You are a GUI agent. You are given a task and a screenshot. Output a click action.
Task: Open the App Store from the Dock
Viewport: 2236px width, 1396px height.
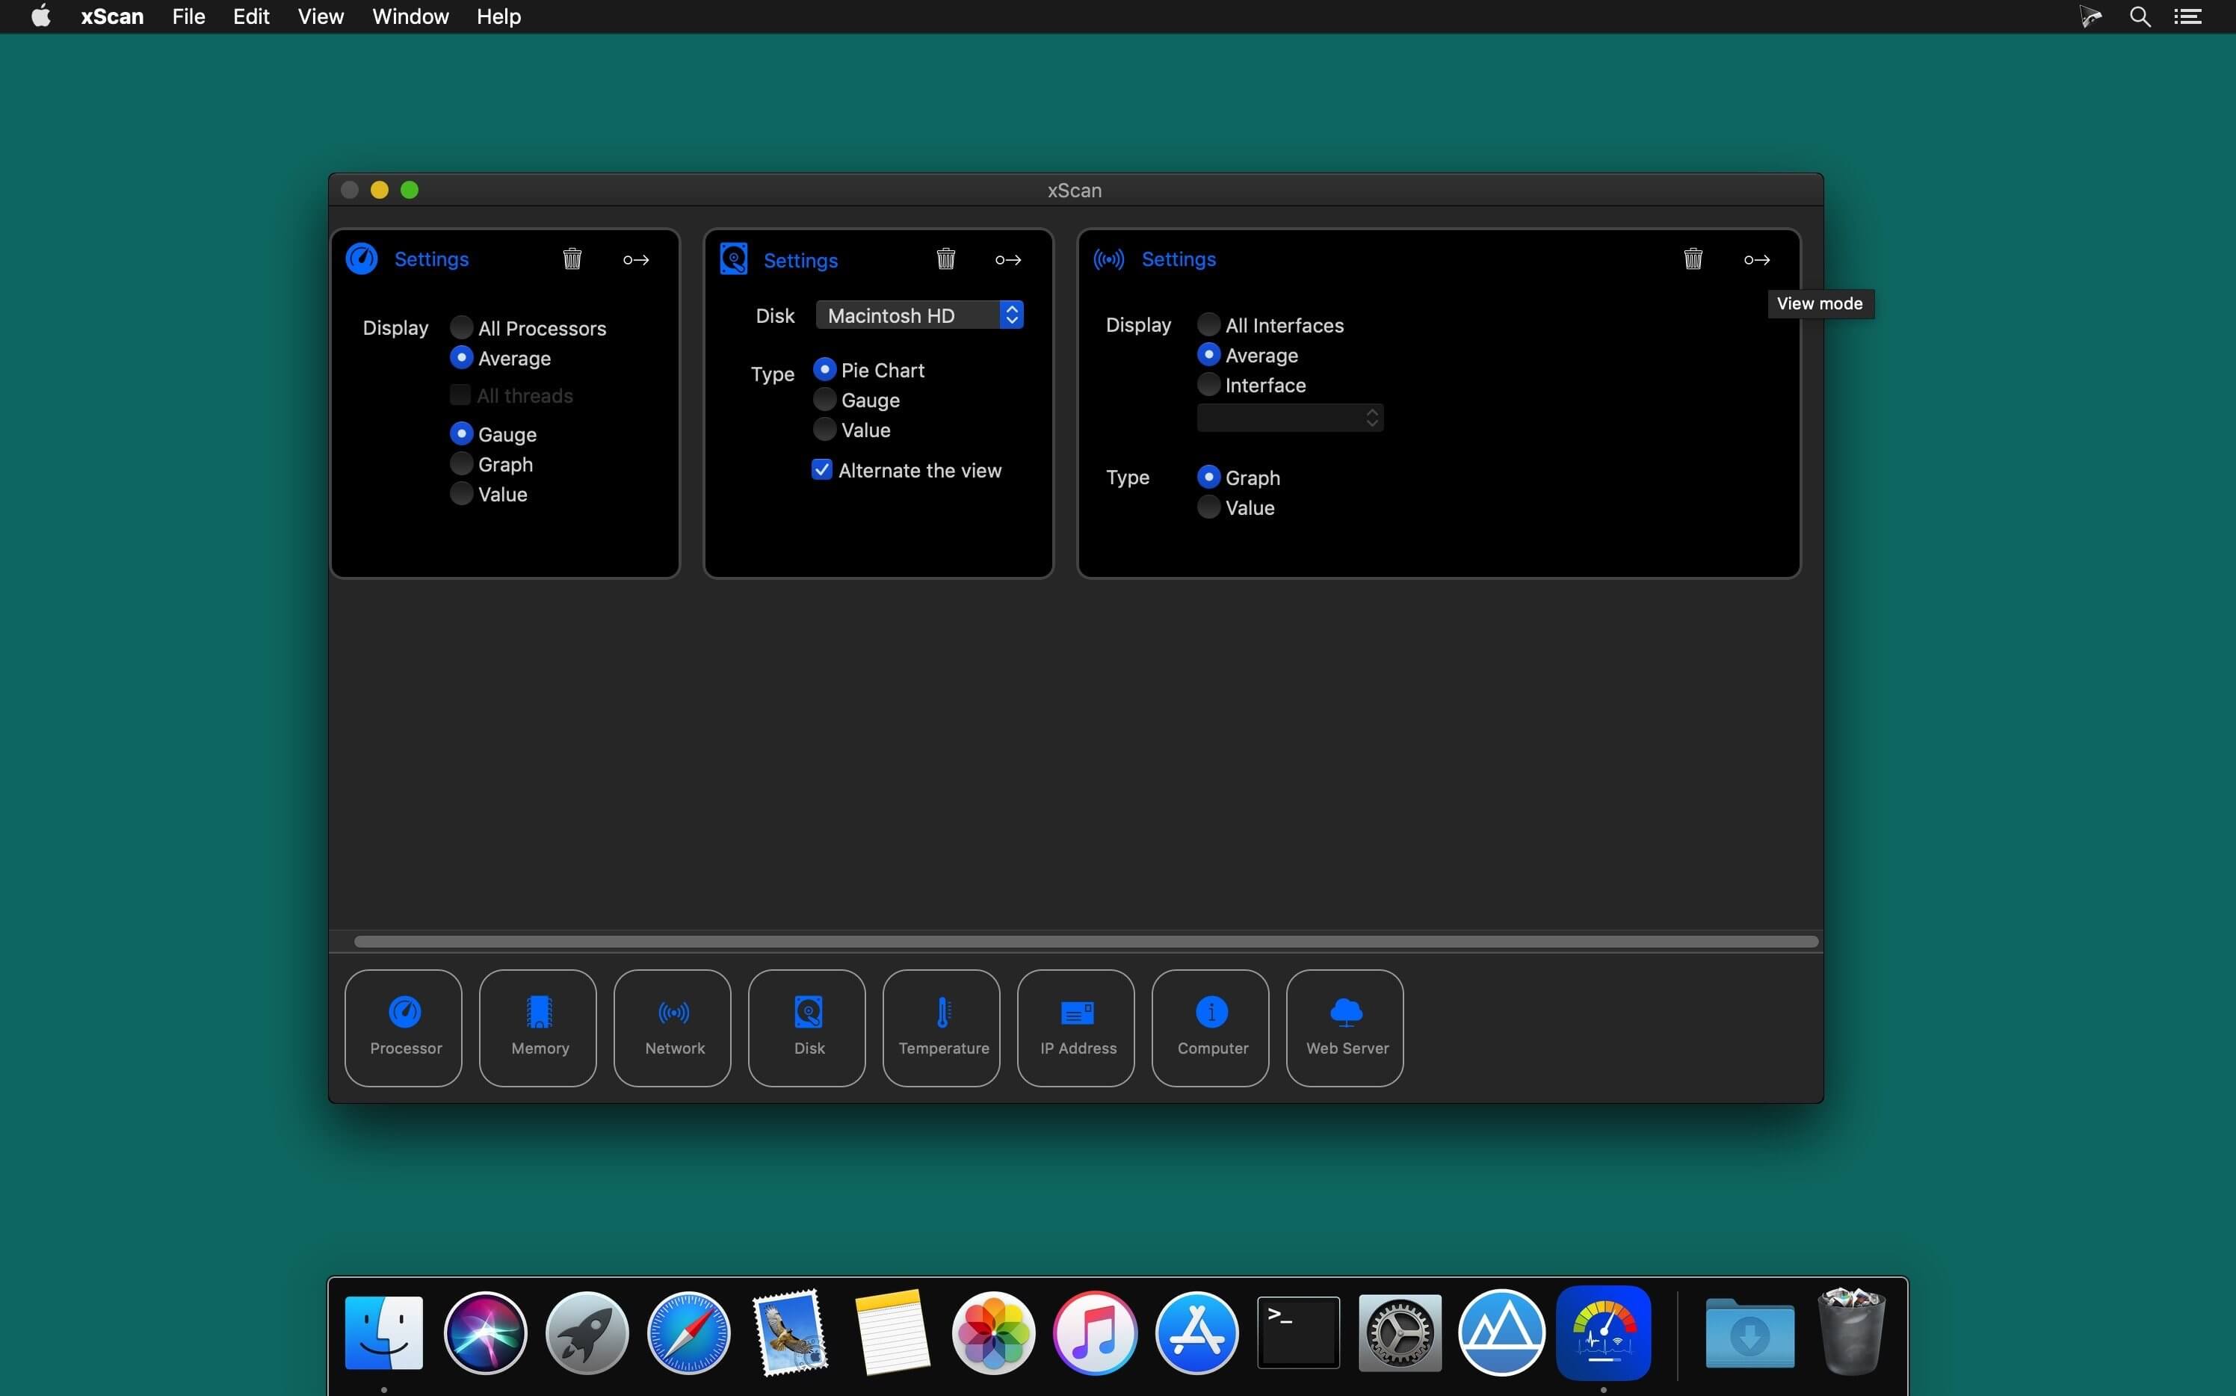click(x=1196, y=1332)
